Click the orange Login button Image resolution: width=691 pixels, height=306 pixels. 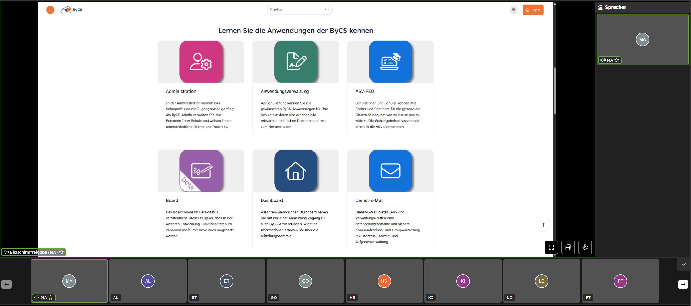pyautogui.click(x=533, y=10)
